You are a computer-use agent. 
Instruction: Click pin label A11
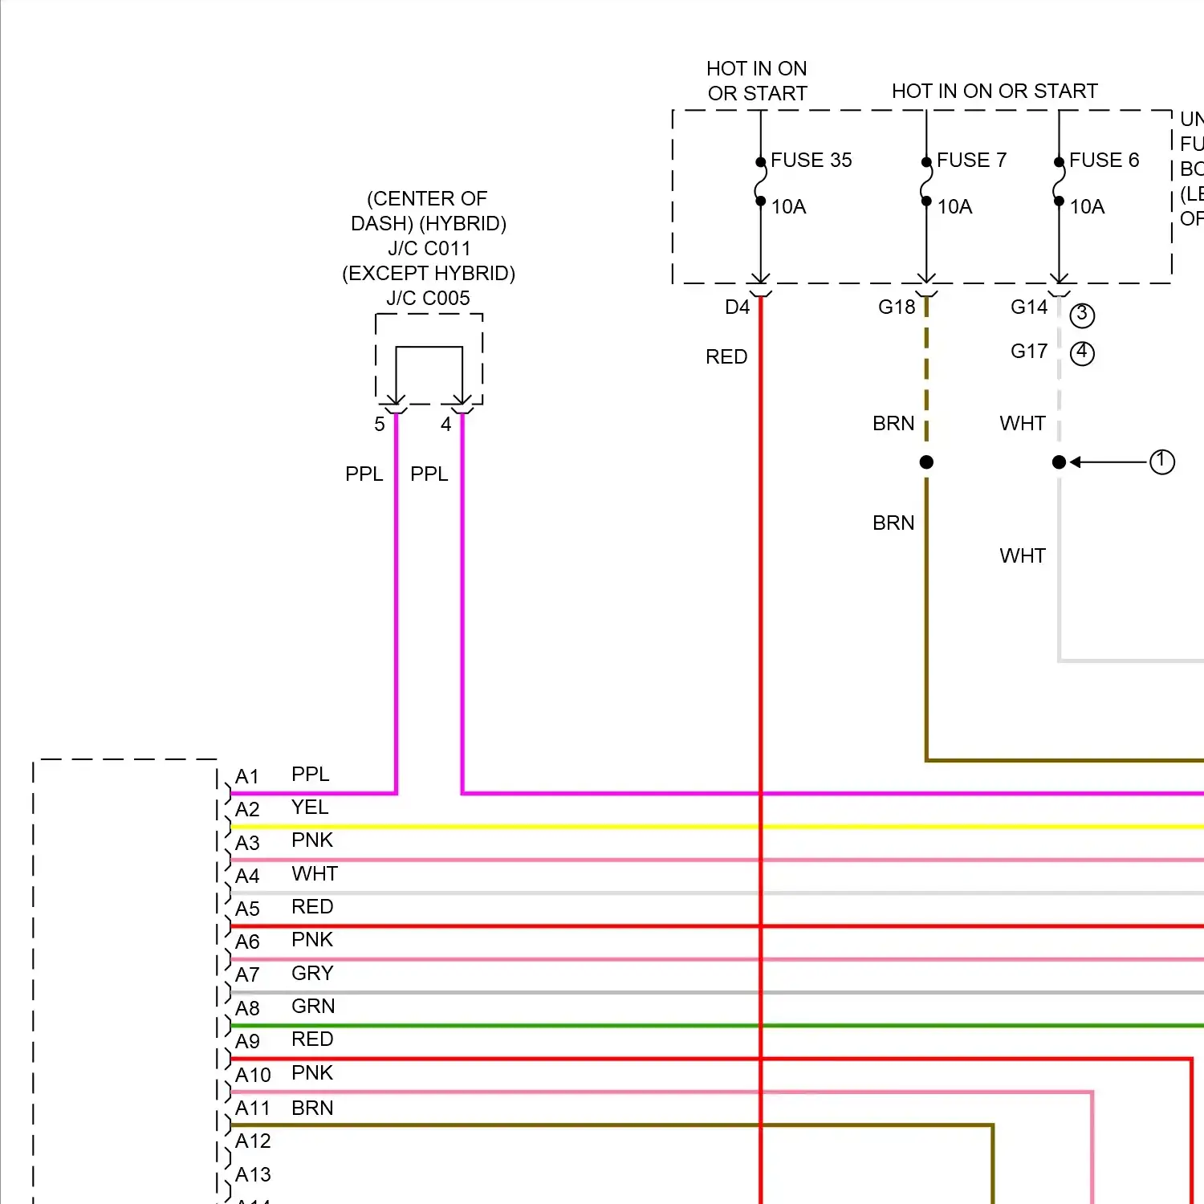253,1108
